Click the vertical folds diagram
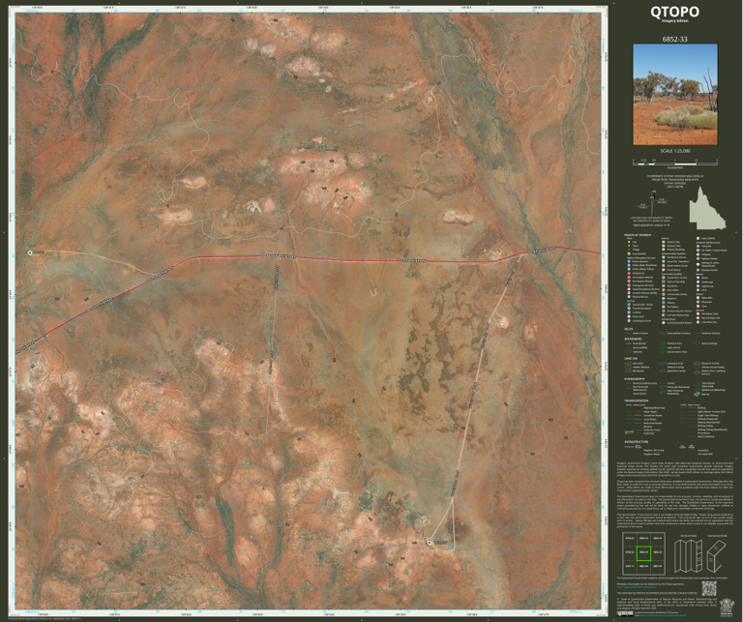This screenshot has height=622, width=743. (689, 556)
